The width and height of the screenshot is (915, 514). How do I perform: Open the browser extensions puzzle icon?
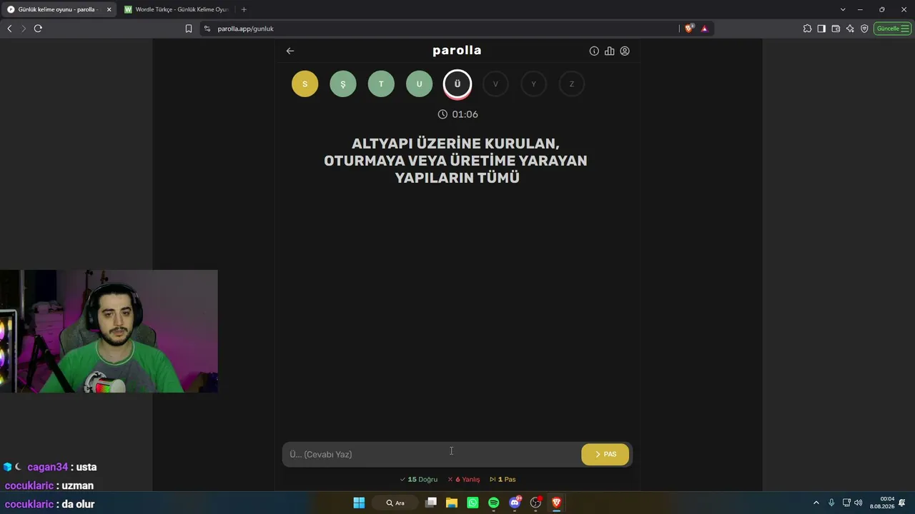(807, 29)
